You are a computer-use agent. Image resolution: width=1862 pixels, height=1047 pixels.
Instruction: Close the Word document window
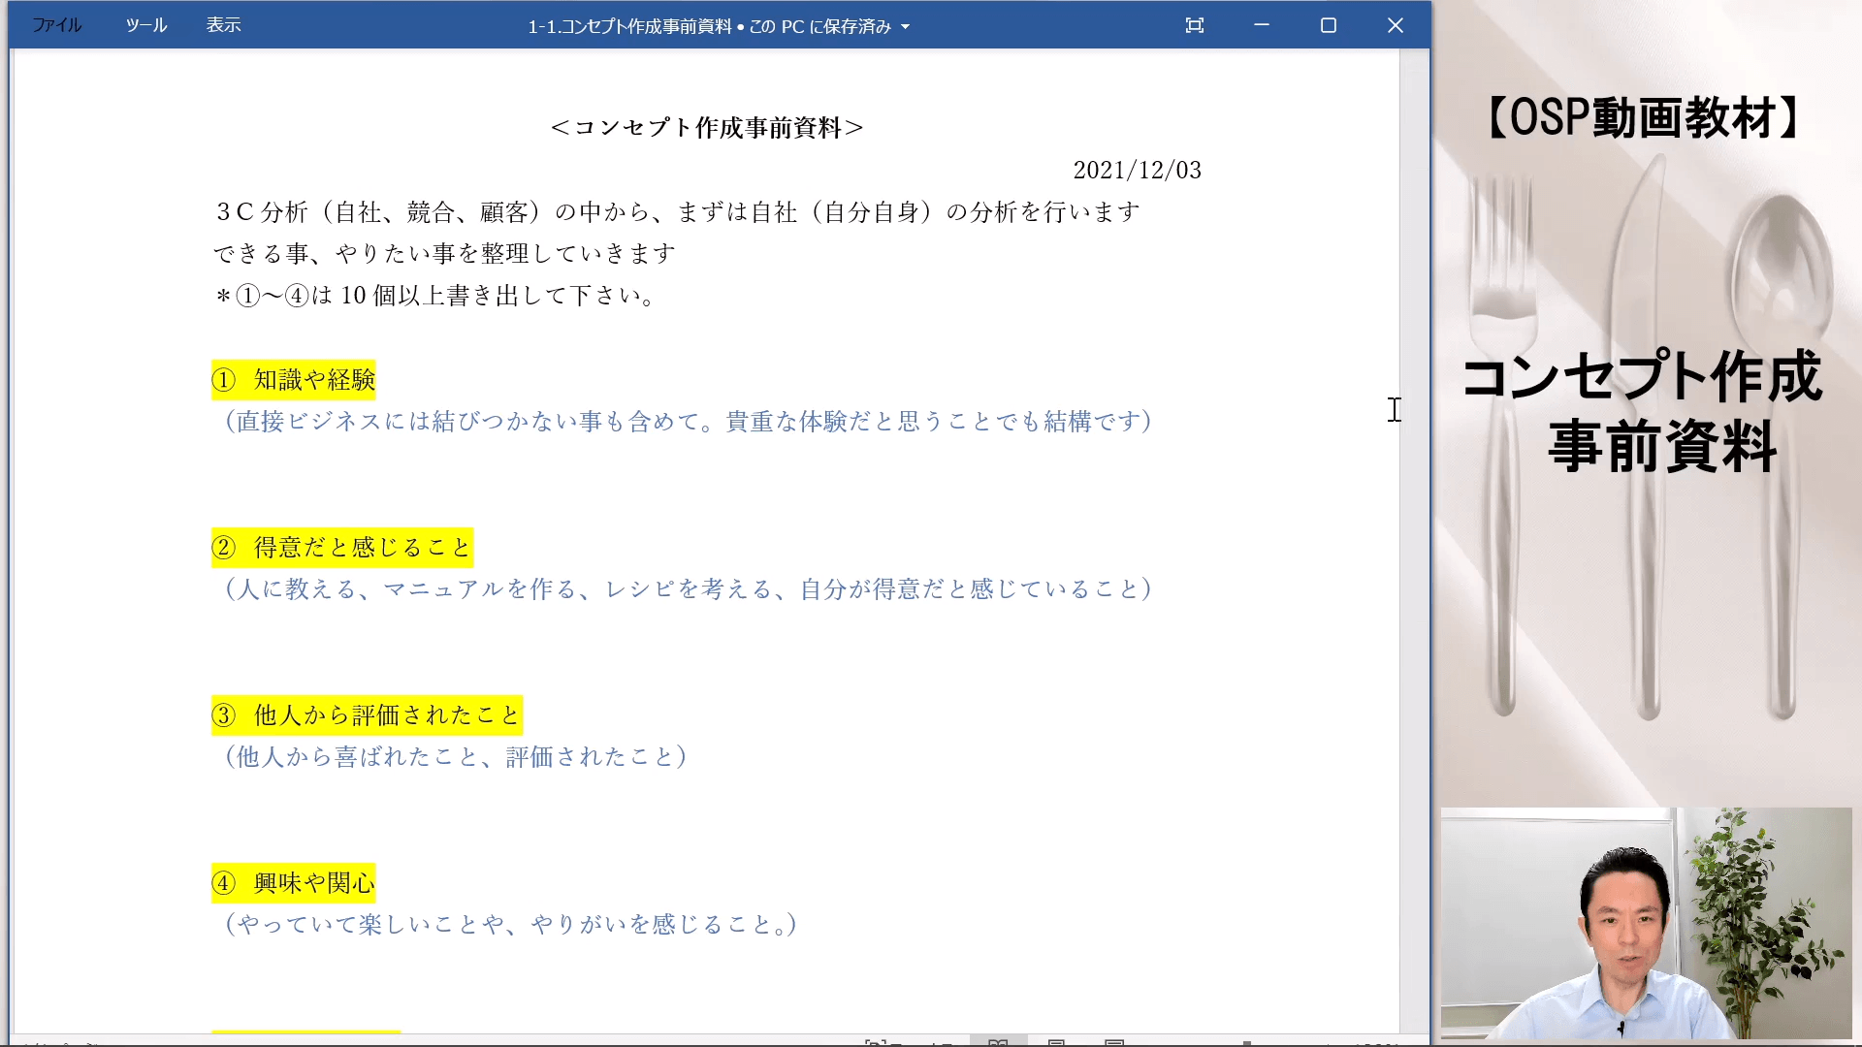coord(1396,25)
